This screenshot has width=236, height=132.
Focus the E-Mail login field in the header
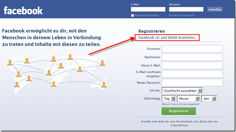pos(148,9)
